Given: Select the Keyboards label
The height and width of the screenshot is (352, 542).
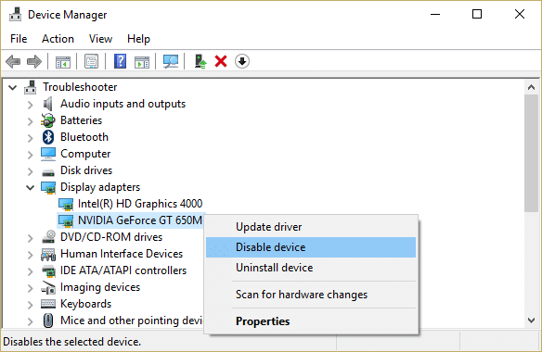Looking at the screenshot, I should tap(85, 304).
